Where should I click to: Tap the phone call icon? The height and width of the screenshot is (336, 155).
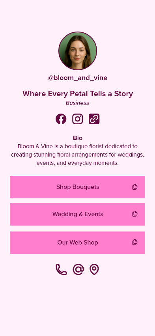(x=61, y=269)
